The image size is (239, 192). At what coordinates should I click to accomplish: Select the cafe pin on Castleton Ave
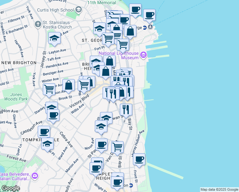(53, 116)
